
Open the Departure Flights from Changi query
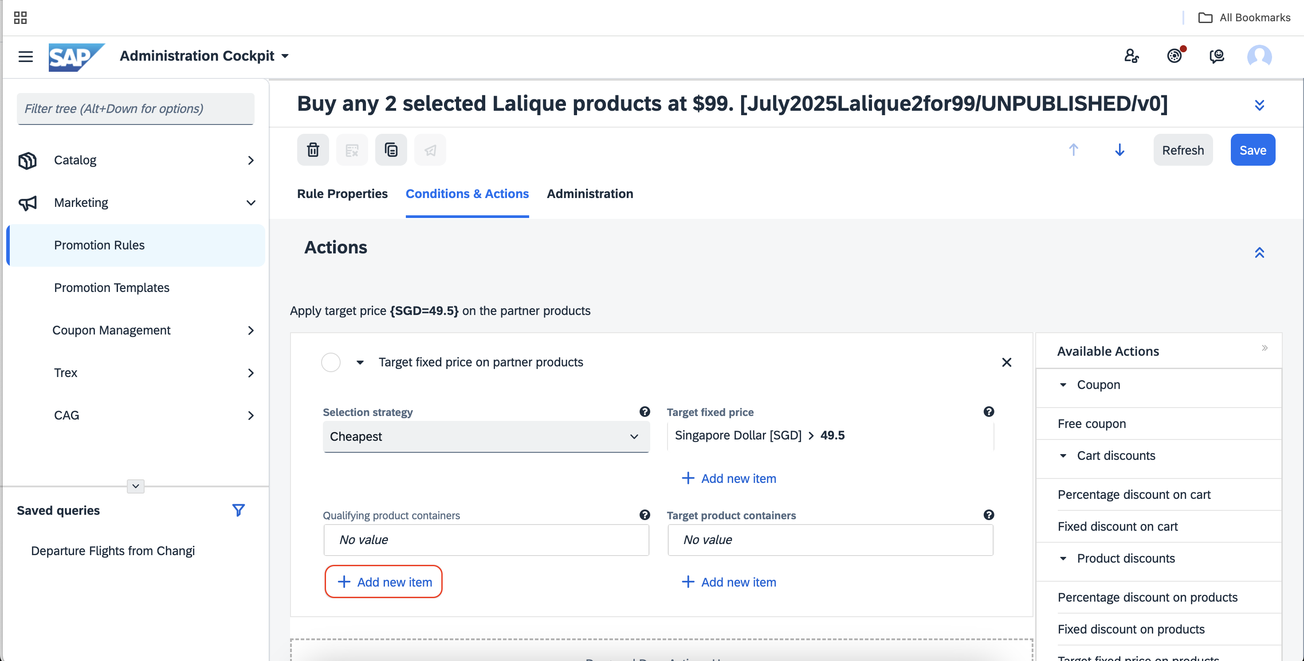click(x=113, y=551)
